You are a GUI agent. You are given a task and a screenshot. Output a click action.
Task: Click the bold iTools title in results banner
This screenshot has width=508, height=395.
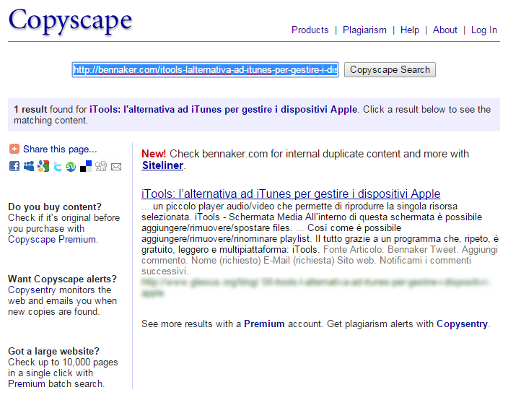point(224,109)
